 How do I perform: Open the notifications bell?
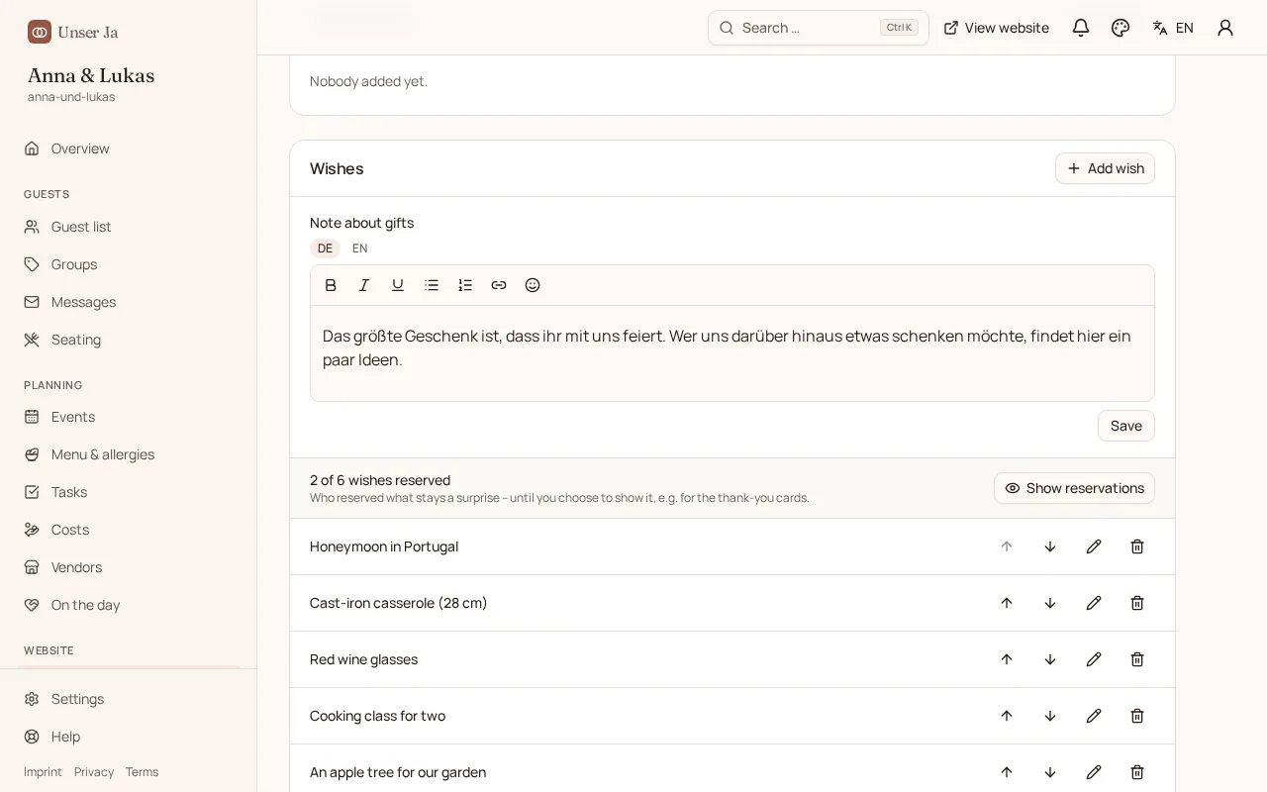click(1081, 28)
